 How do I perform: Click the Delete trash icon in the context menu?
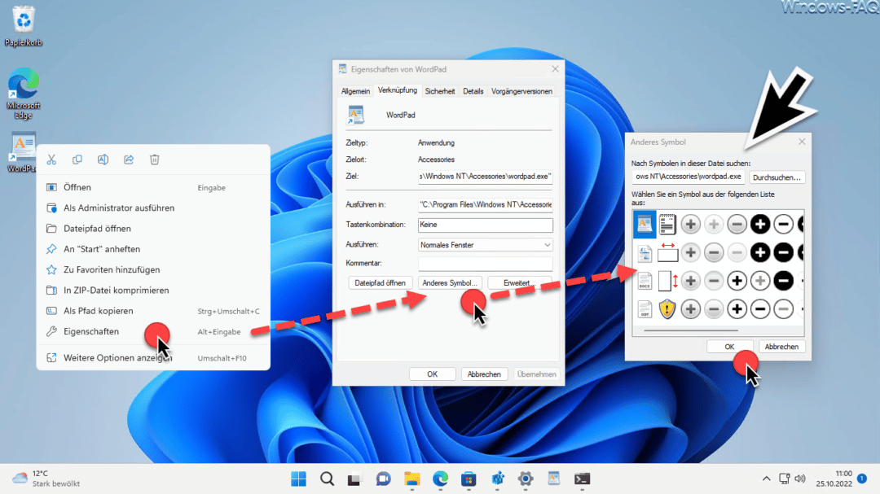[155, 160]
